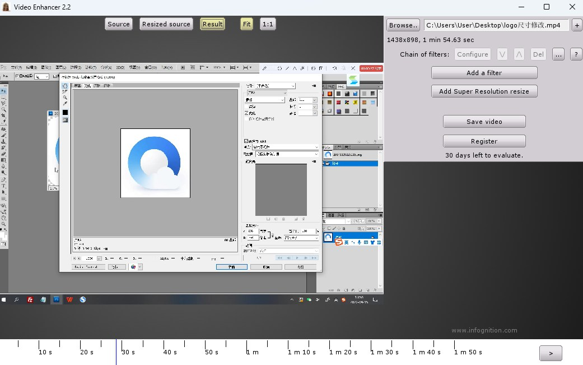Image resolution: width=583 pixels, height=365 pixels.
Task: Jump to the 1 m mark on timeline
Action: (x=247, y=344)
